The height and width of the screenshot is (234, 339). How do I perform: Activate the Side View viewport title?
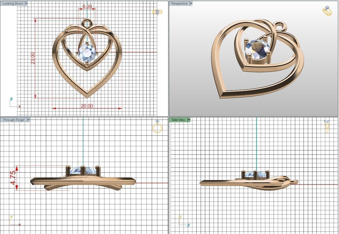pyautogui.click(x=178, y=120)
